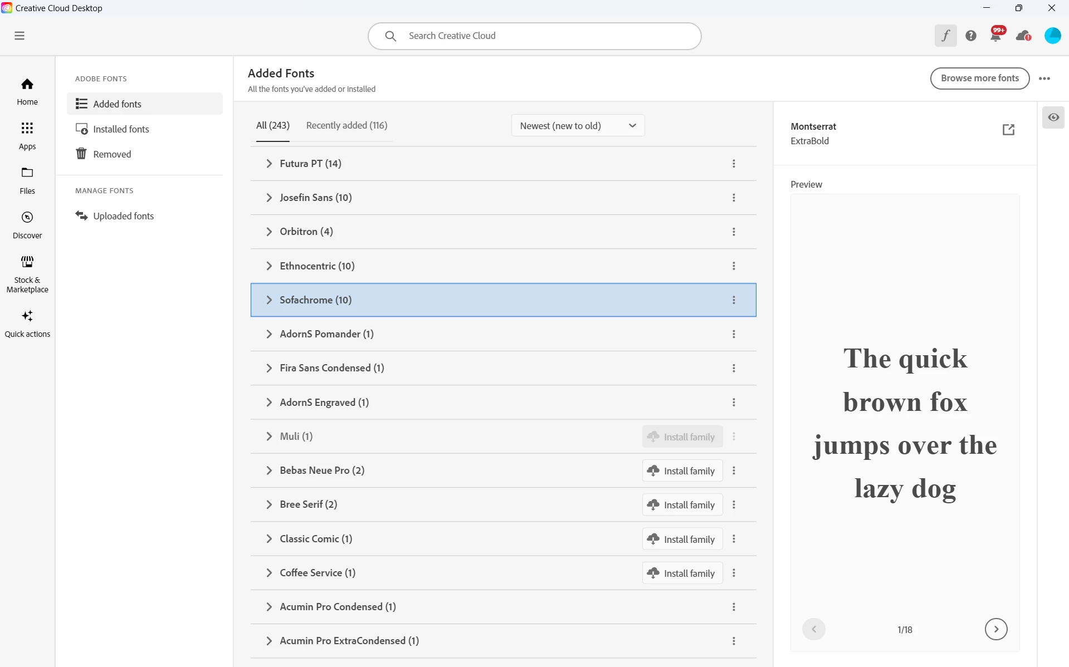Expand the Ethnocentric family
1069x667 pixels.
point(269,266)
